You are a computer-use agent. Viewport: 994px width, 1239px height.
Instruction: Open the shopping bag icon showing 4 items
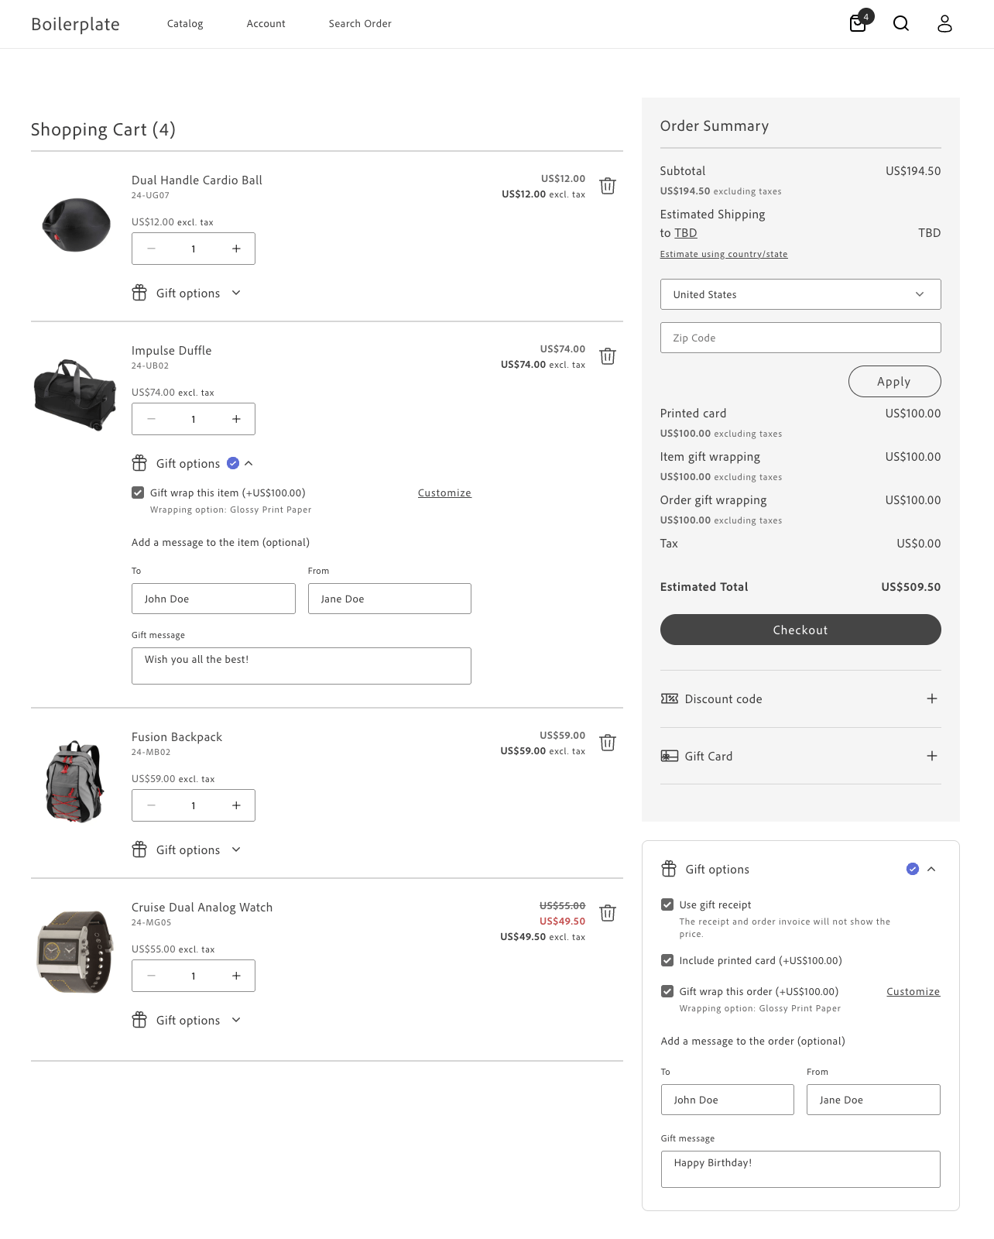857,24
